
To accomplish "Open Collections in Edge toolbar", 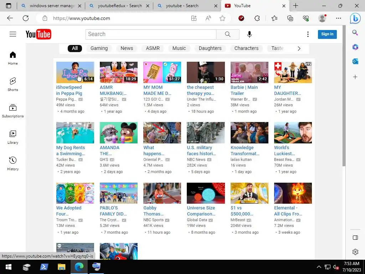I will coord(290,18).
